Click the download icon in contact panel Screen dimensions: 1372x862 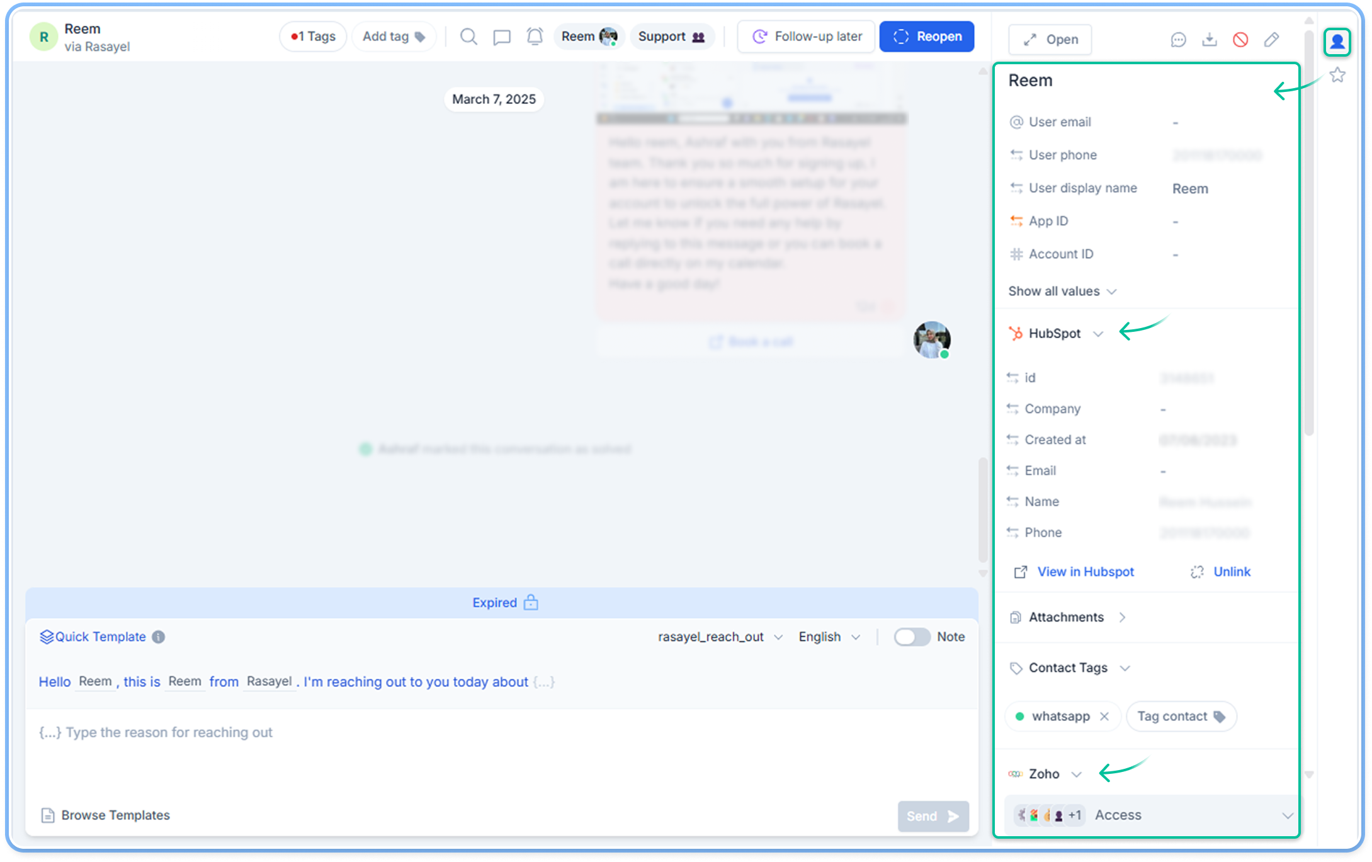click(1209, 40)
